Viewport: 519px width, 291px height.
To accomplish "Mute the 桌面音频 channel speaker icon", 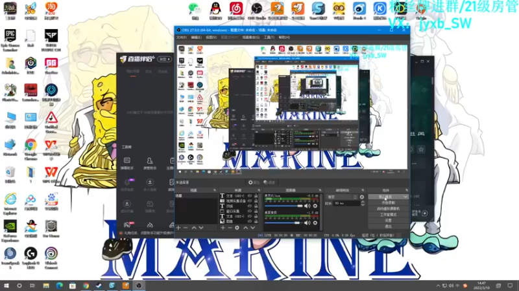I will (x=308, y=222).
